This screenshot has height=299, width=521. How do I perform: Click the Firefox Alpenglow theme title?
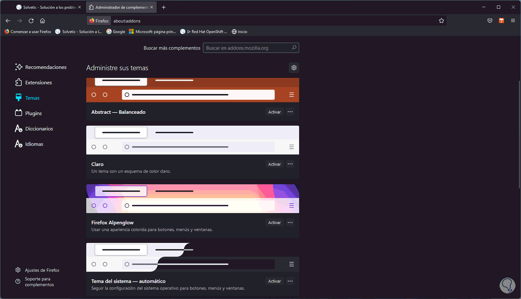coord(112,223)
